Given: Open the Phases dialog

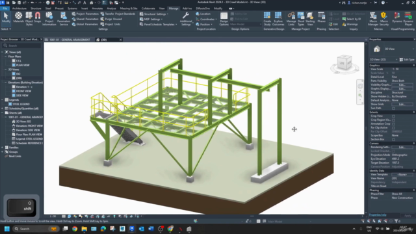Looking at the screenshot, I should pyautogui.click(x=321, y=18).
